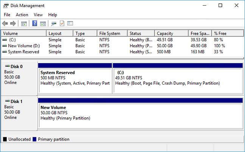Click the Disk 1 drive icon

pyautogui.click(x=7, y=101)
